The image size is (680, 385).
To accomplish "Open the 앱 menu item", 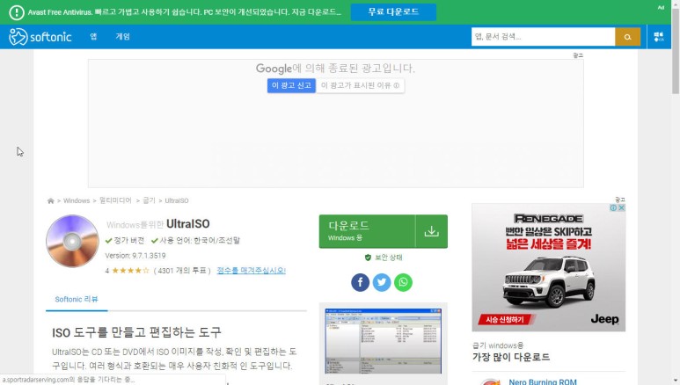I will (x=93, y=36).
